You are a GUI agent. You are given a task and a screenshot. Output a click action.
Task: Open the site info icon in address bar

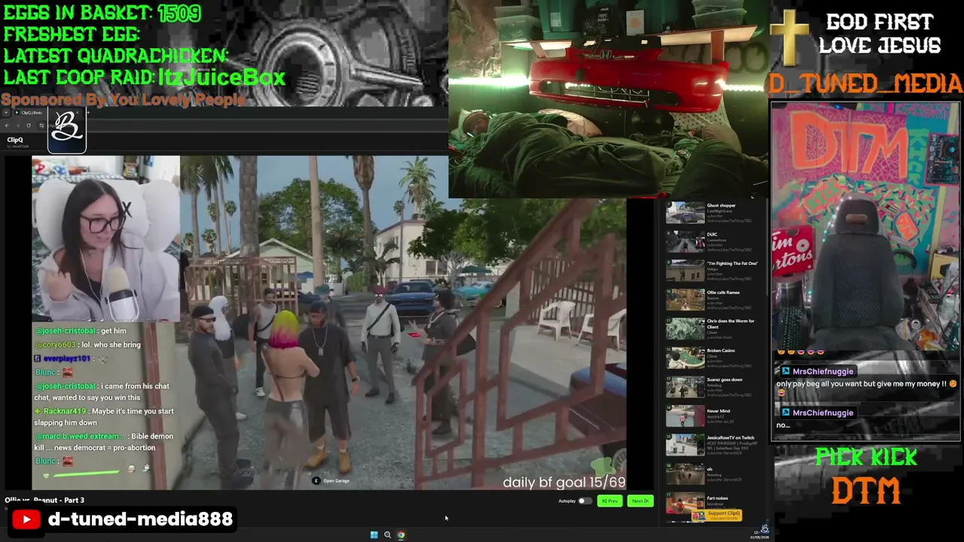pos(41,125)
